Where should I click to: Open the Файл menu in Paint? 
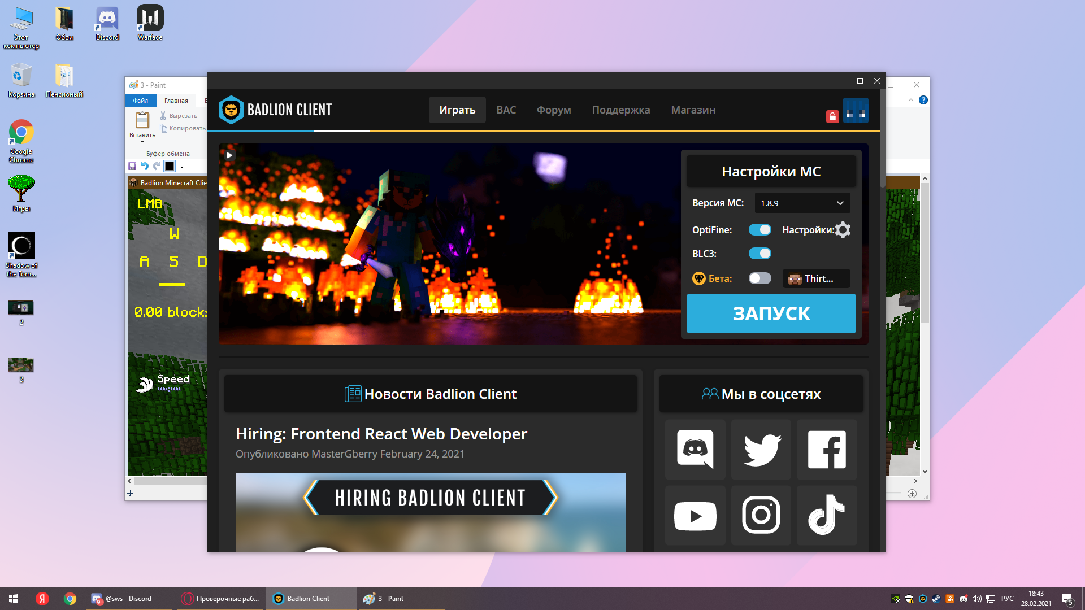coord(141,101)
